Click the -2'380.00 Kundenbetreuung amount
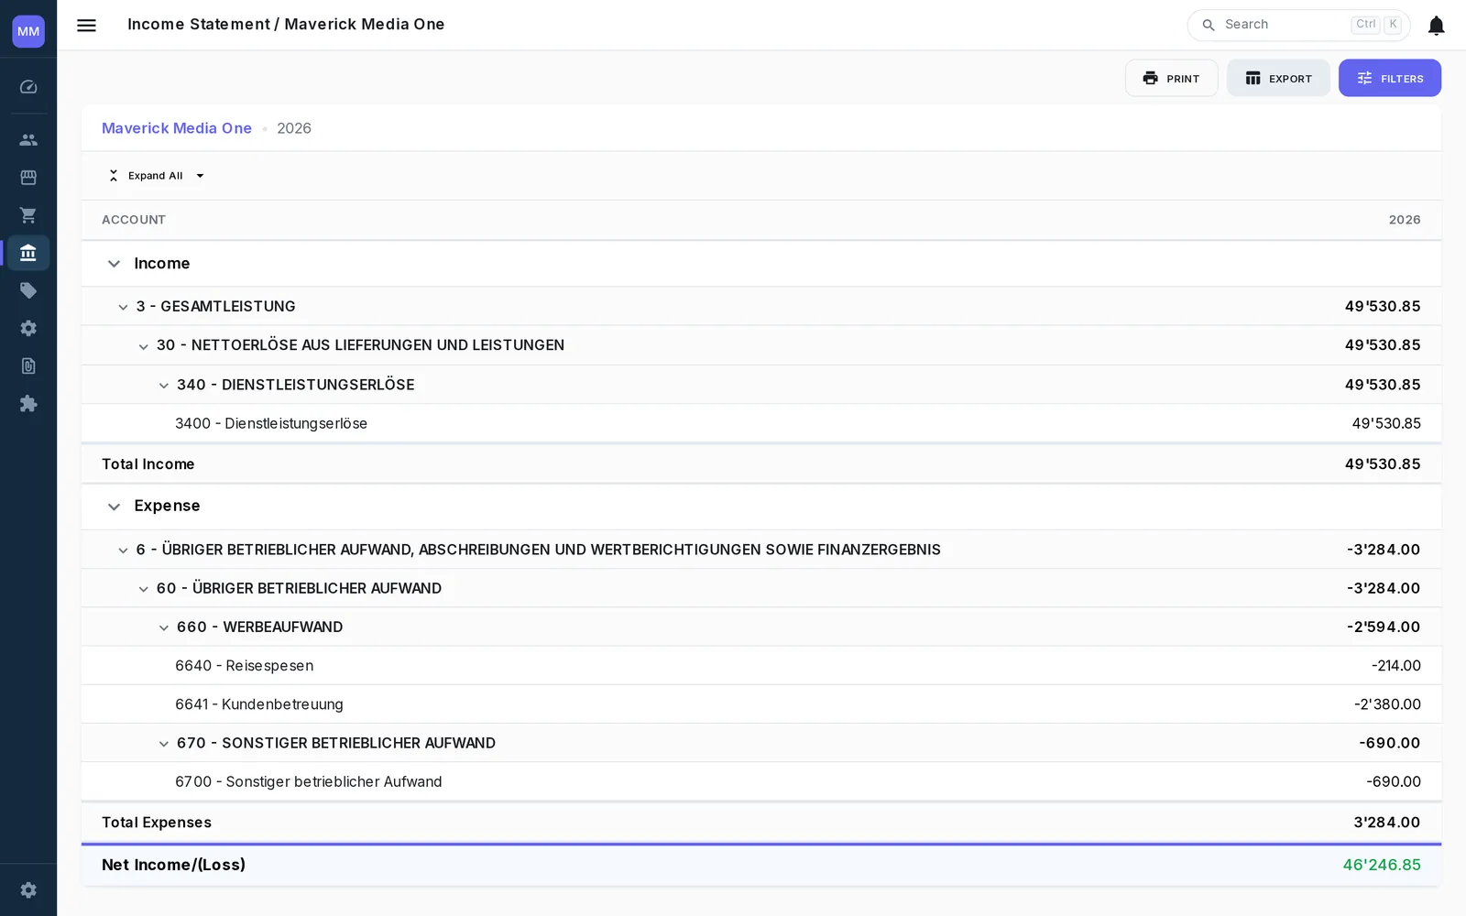 (x=1387, y=704)
